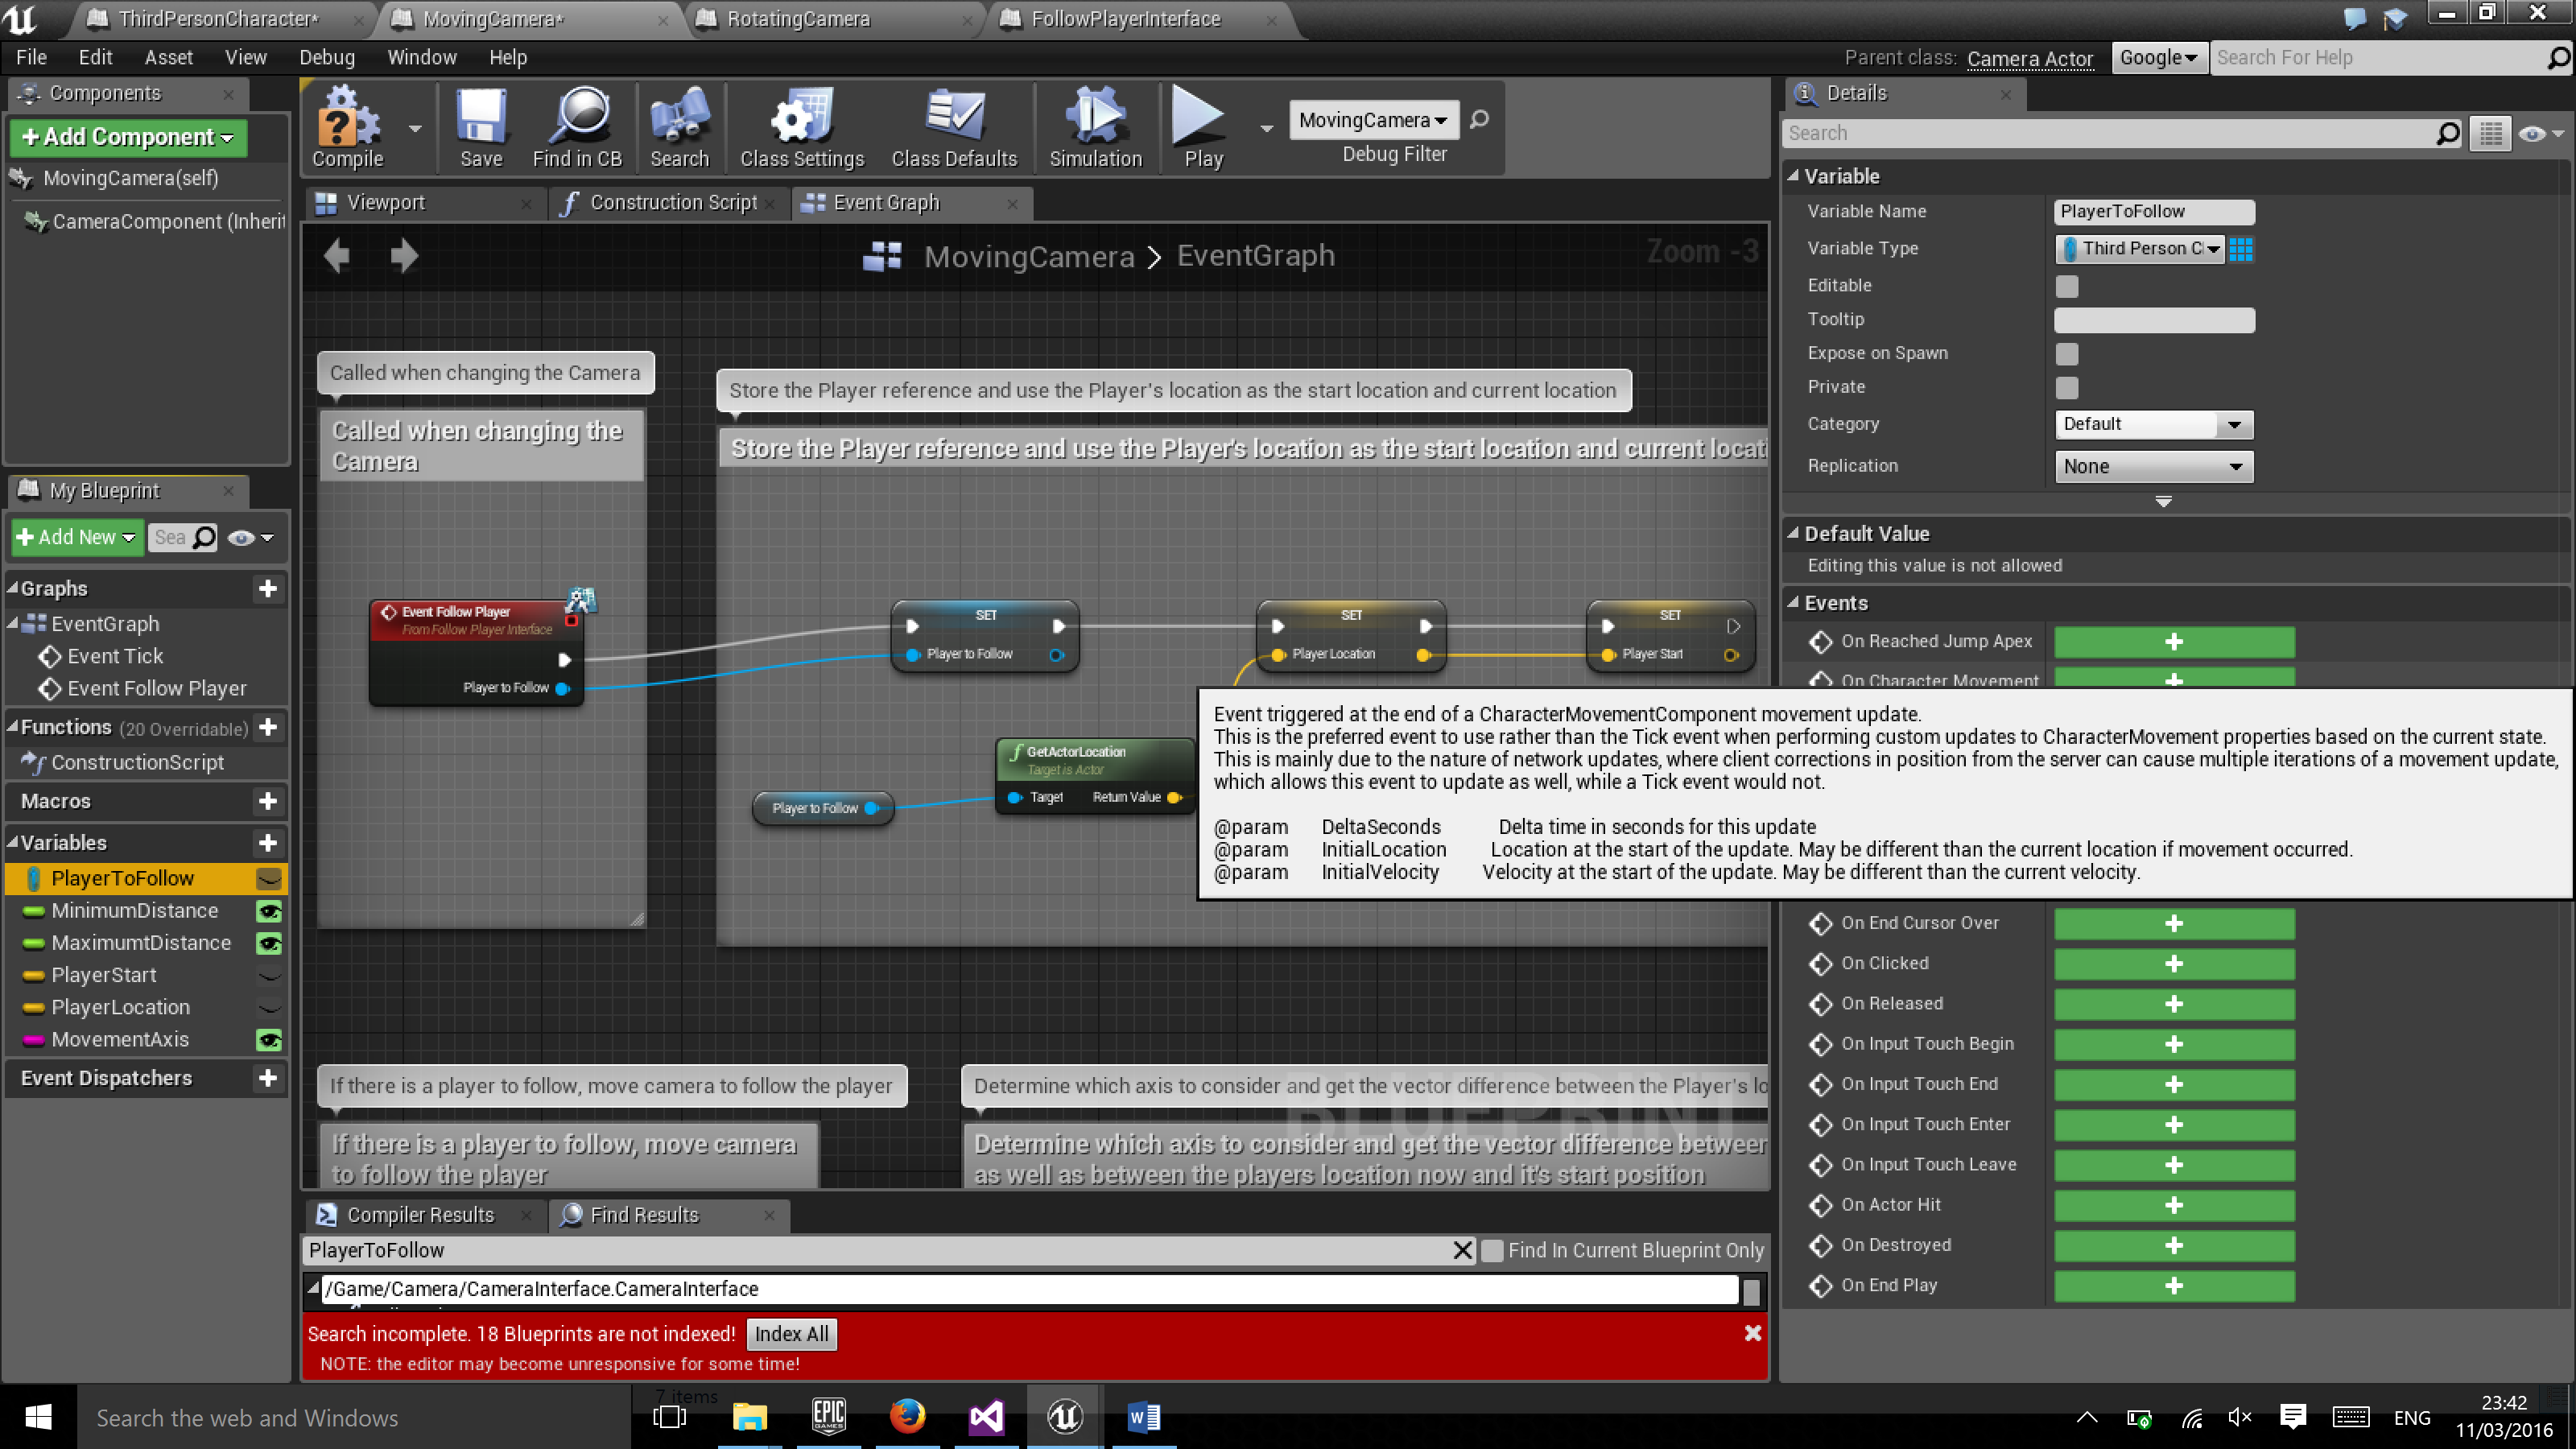This screenshot has height=1449, width=2576.
Task: Click the Find Results vertical scrollbar
Action: coord(1751,1291)
